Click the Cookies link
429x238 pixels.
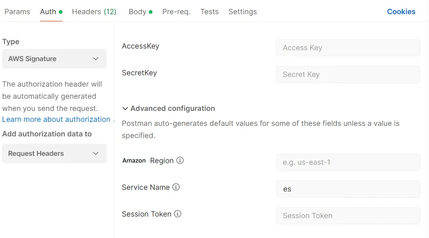click(401, 12)
